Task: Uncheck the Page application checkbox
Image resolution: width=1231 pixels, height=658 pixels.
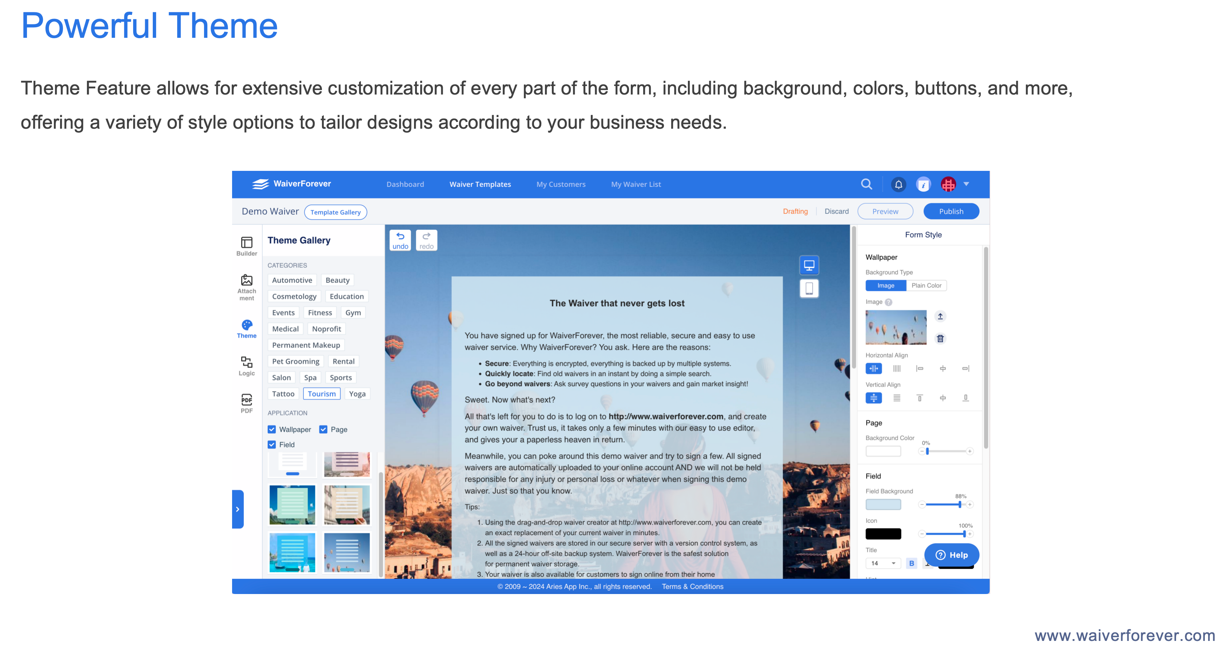Action: 323,429
